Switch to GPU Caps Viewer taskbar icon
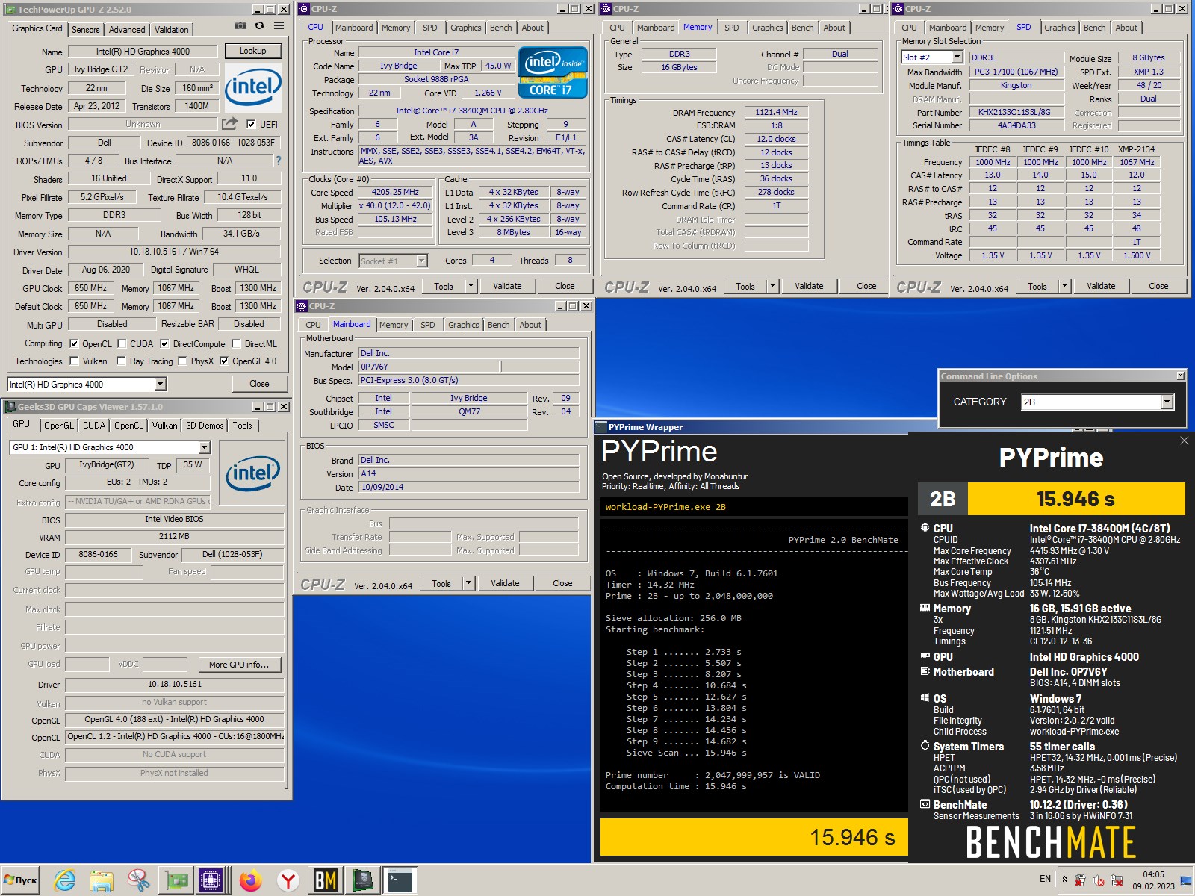 click(362, 881)
